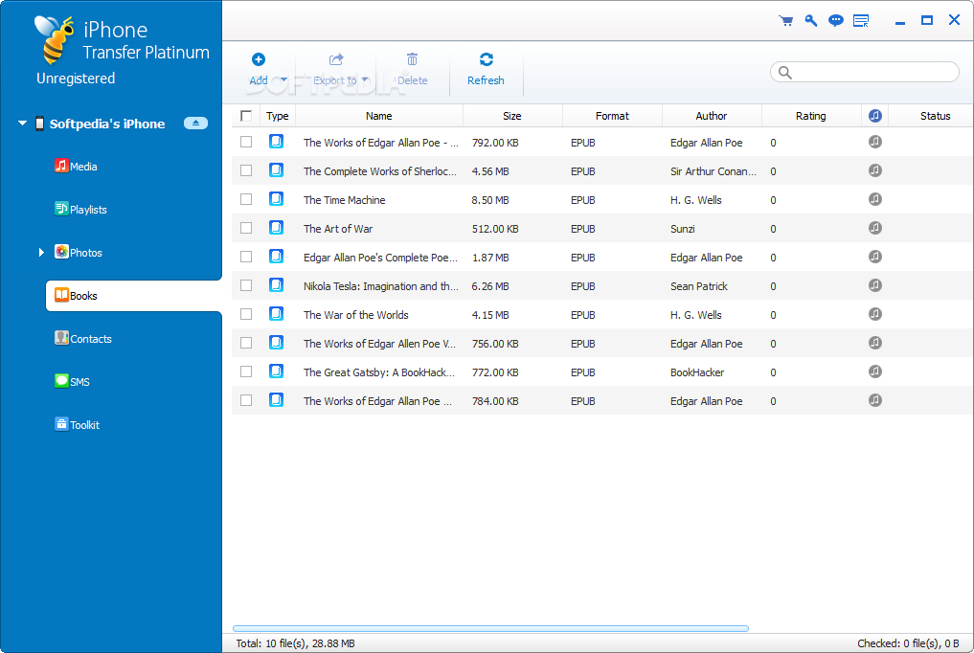Click the feedback speech bubble icon
974x653 pixels.
(836, 20)
